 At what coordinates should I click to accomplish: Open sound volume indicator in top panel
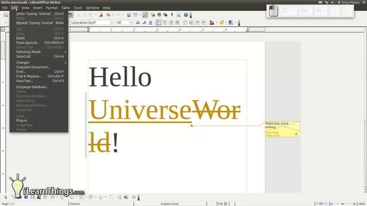333,2
